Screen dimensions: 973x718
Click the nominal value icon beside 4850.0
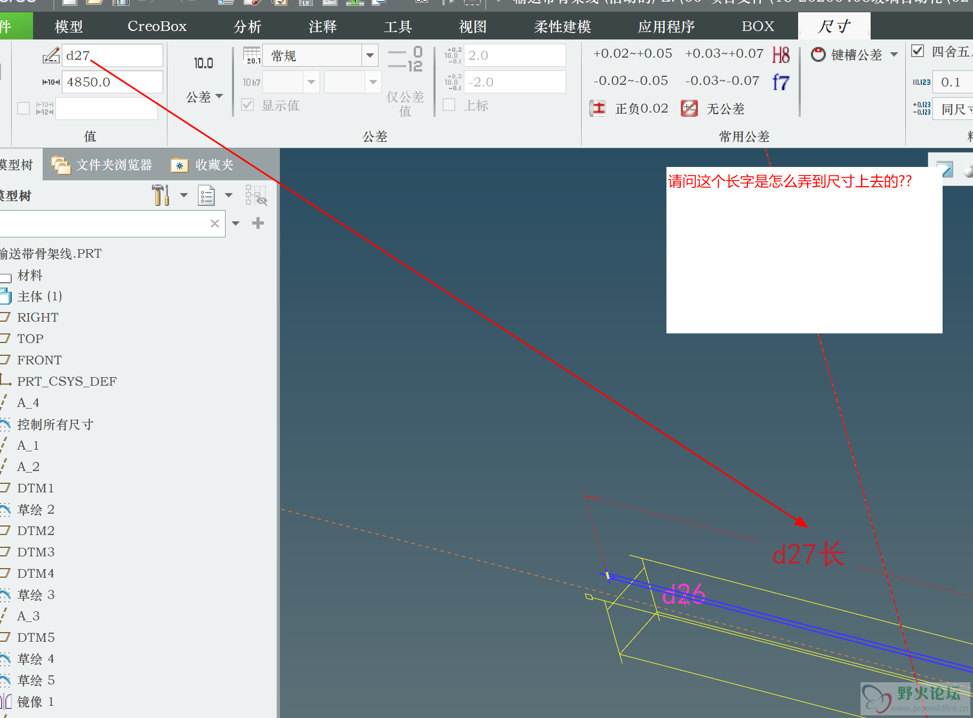point(51,82)
